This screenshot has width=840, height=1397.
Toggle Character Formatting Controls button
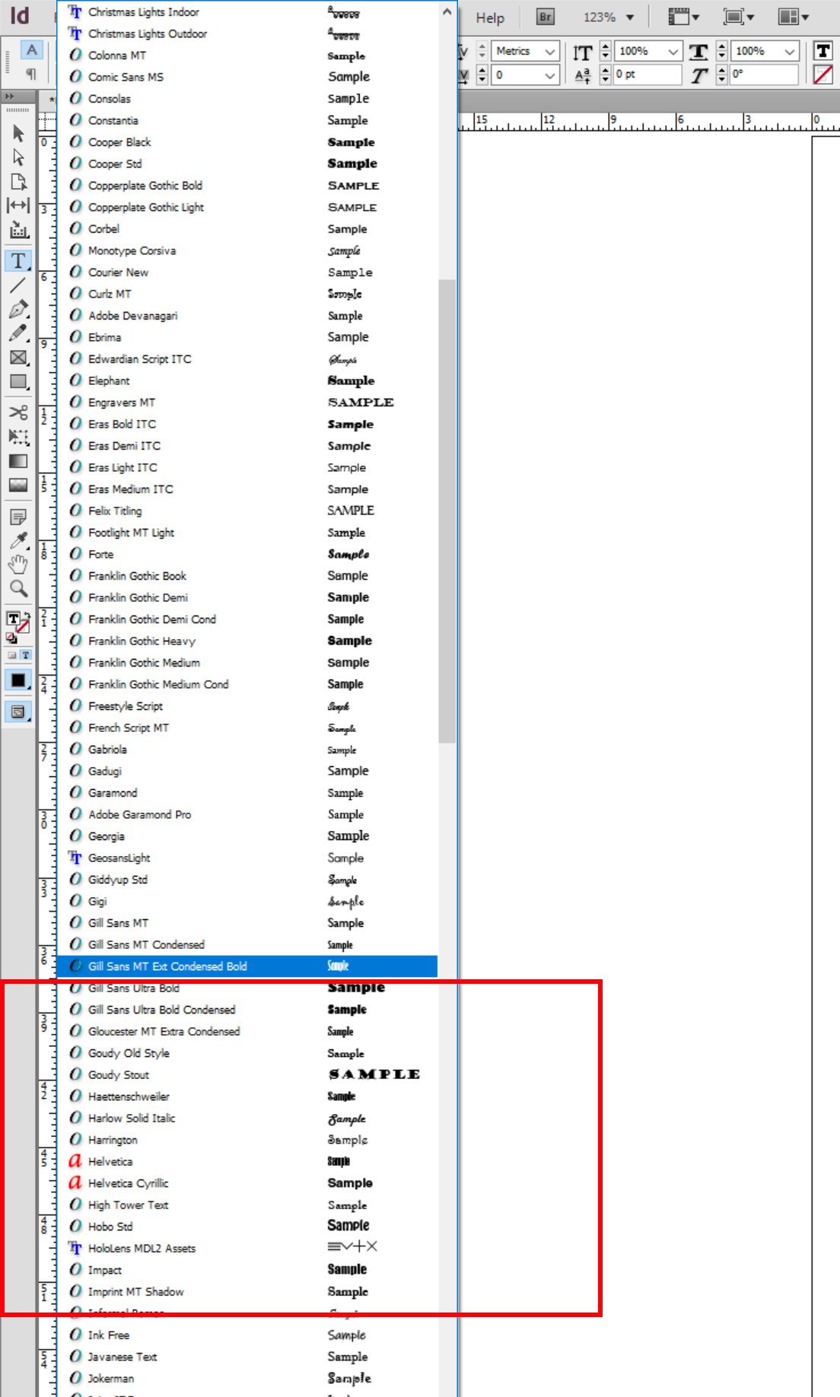tap(31, 50)
